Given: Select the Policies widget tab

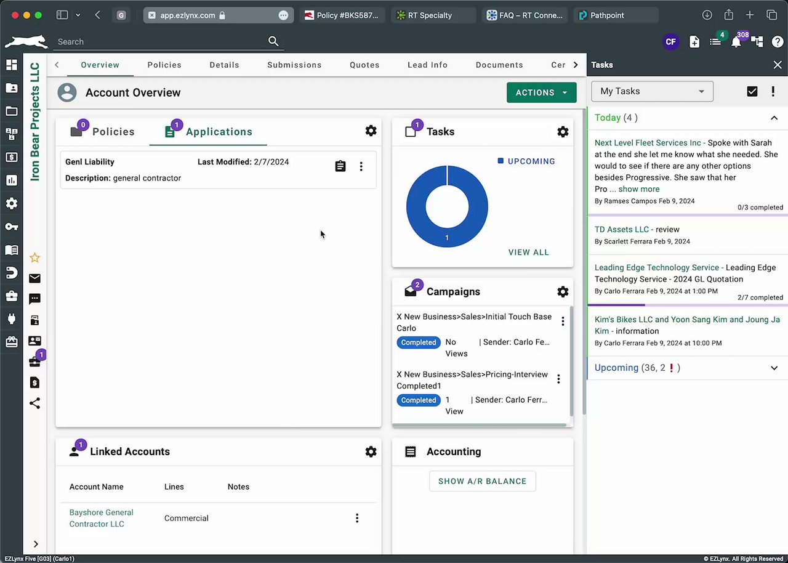Looking at the screenshot, I should coord(103,132).
